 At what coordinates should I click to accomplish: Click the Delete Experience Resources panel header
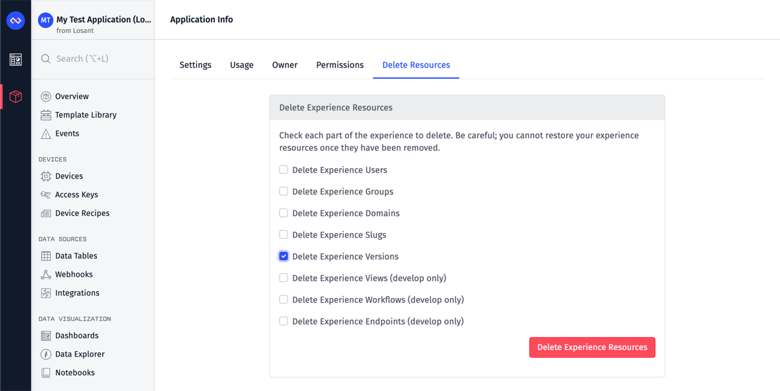(x=467, y=108)
